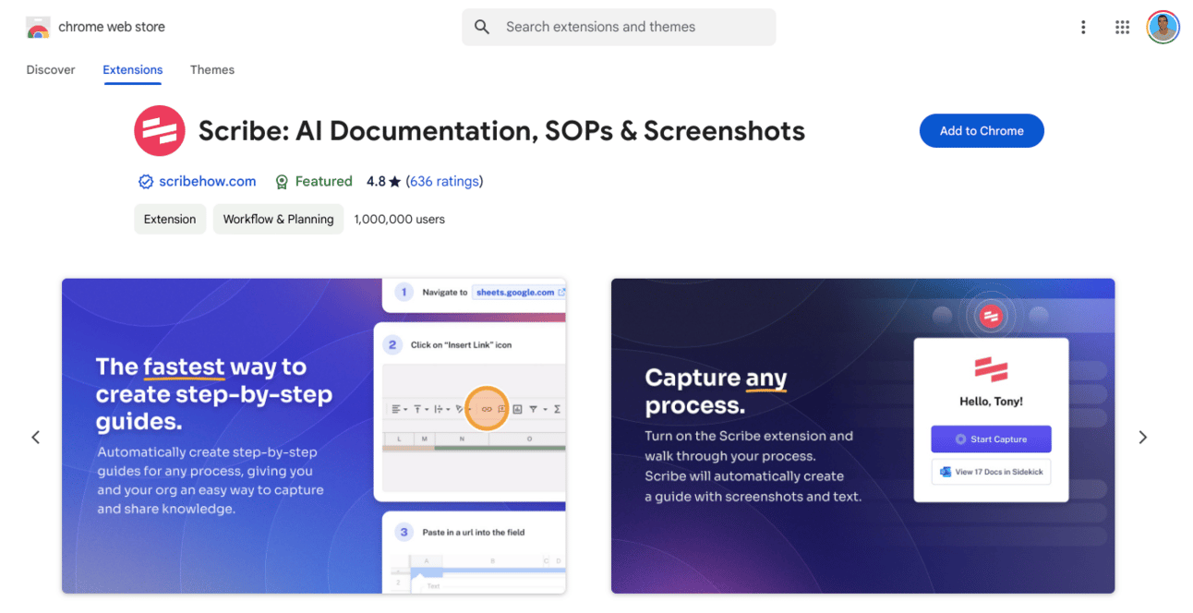Viewport: 1193px width, 613px height.
Task: Click the chrome web store title text
Action: [x=112, y=28]
